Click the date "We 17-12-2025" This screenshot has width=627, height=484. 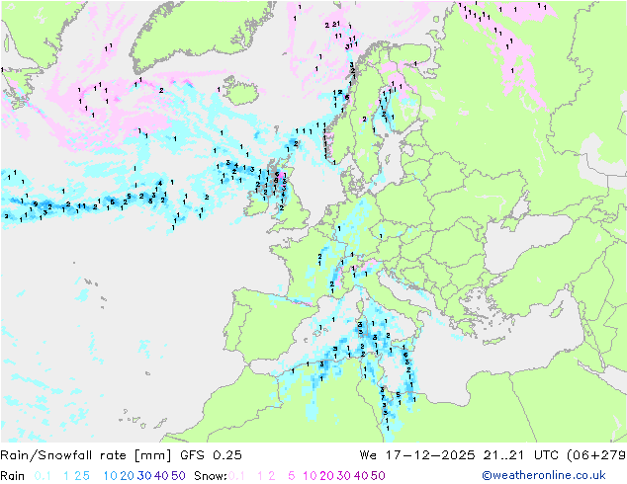(x=417, y=455)
